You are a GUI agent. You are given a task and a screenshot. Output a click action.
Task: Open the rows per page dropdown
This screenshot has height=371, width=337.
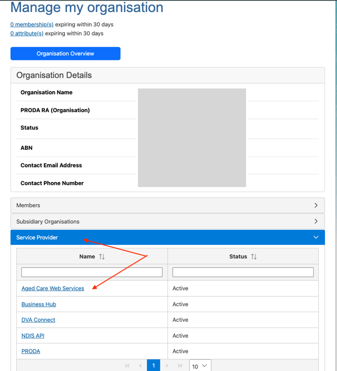tap(200, 366)
